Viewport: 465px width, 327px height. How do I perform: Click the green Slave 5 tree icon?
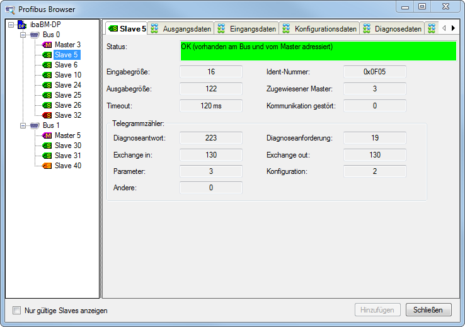pyautogui.click(x=47, y=55)
